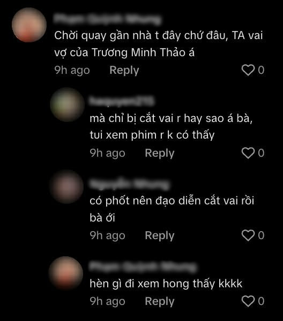Like the 'có phốt nên đạo diễn' reply

(248, 235)
